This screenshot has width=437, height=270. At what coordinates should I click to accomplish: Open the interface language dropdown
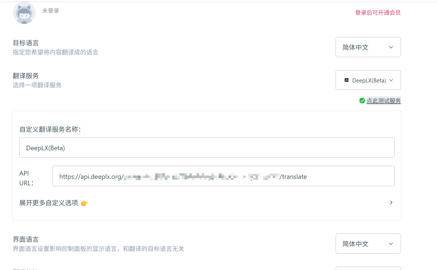click(368, 244)
